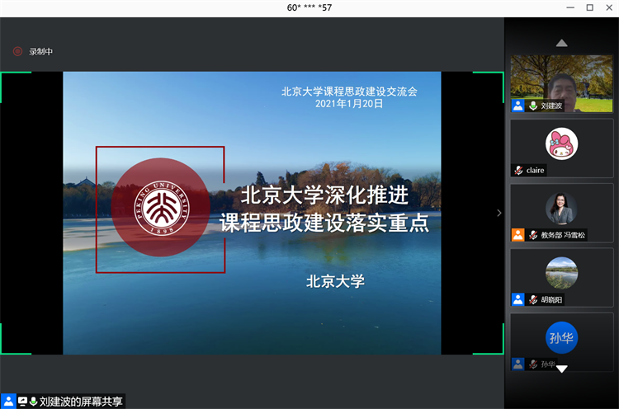619x409 pixels.
Task: Click the orange user icon beside 教务部 冯雪松
Action: [x=518, y=235]
